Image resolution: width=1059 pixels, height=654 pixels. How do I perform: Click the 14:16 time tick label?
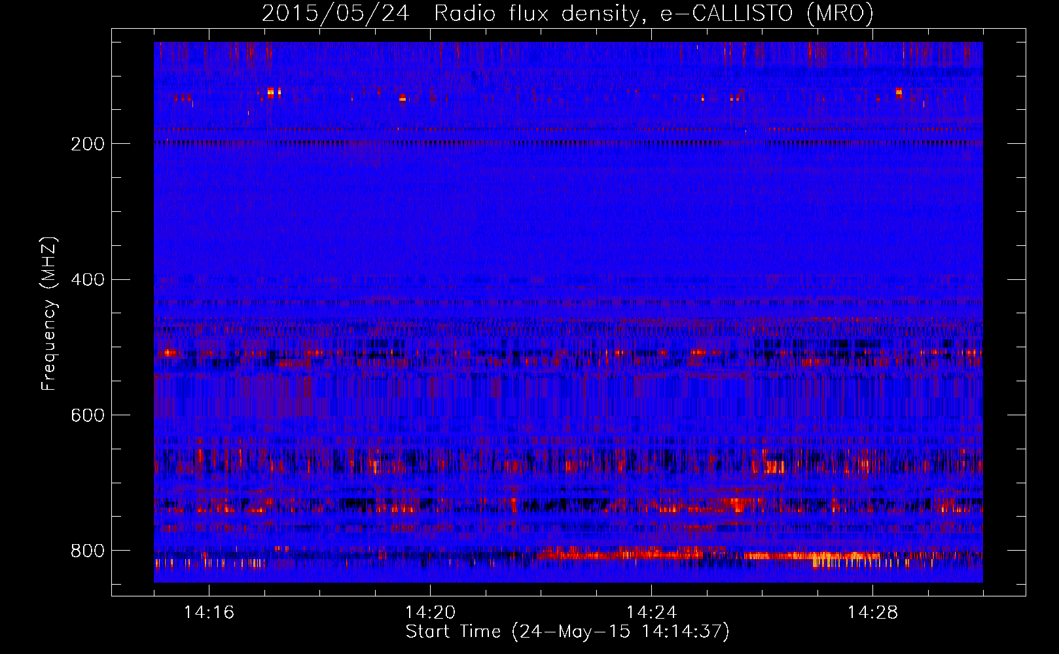point(209,613)
